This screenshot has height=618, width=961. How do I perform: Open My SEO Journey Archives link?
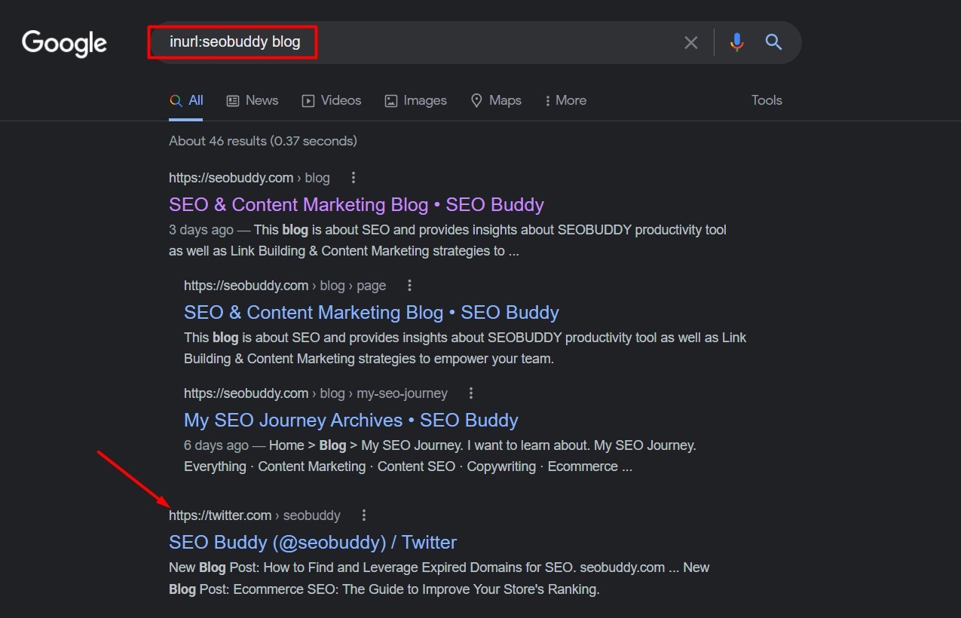coord(351,421)
